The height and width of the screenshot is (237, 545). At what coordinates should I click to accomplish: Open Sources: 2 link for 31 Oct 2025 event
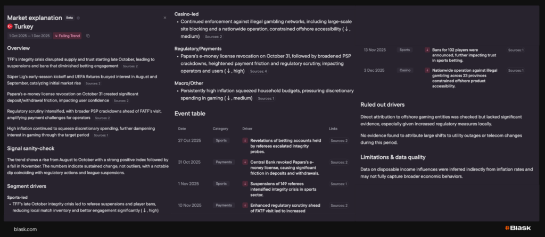[338, 162]
